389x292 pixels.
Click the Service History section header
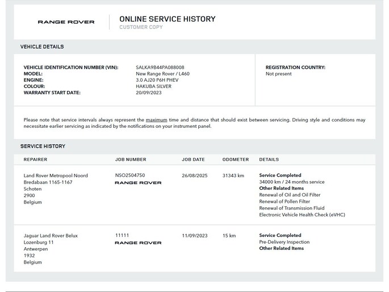click(x=43, y=146)
